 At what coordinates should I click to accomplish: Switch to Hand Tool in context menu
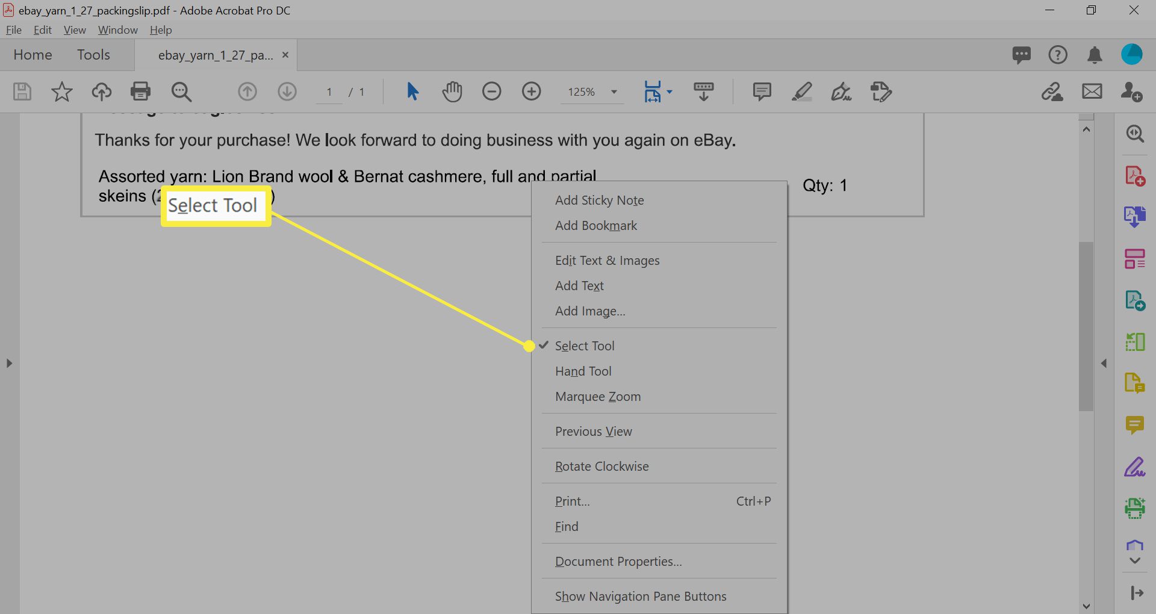583,371
